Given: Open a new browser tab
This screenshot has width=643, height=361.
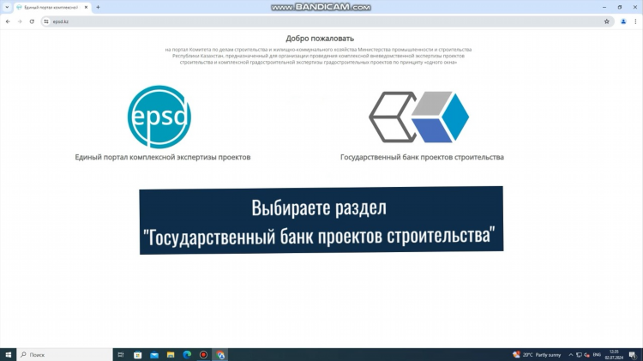Looking at the screenshot, I should 98,8.
